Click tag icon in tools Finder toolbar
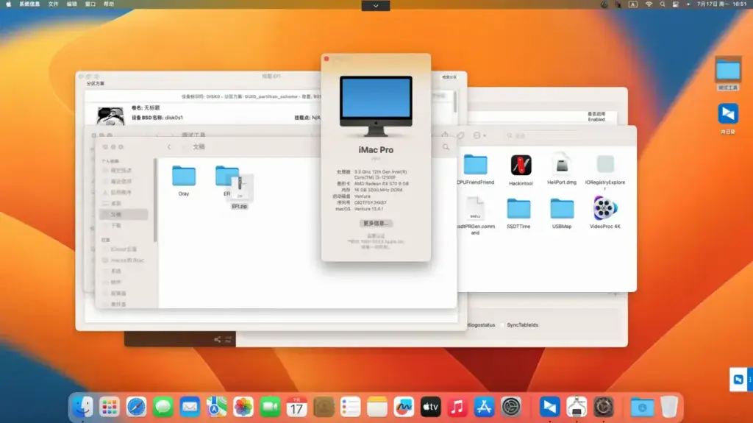The image size is (753, 423). (x=460, y=135)
